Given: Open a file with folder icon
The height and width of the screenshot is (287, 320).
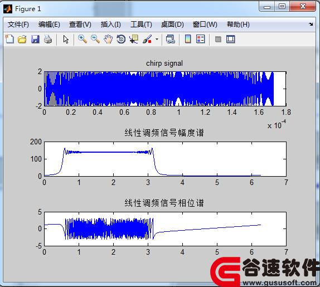Looking at the screenshot, I should tap(22, 39).
